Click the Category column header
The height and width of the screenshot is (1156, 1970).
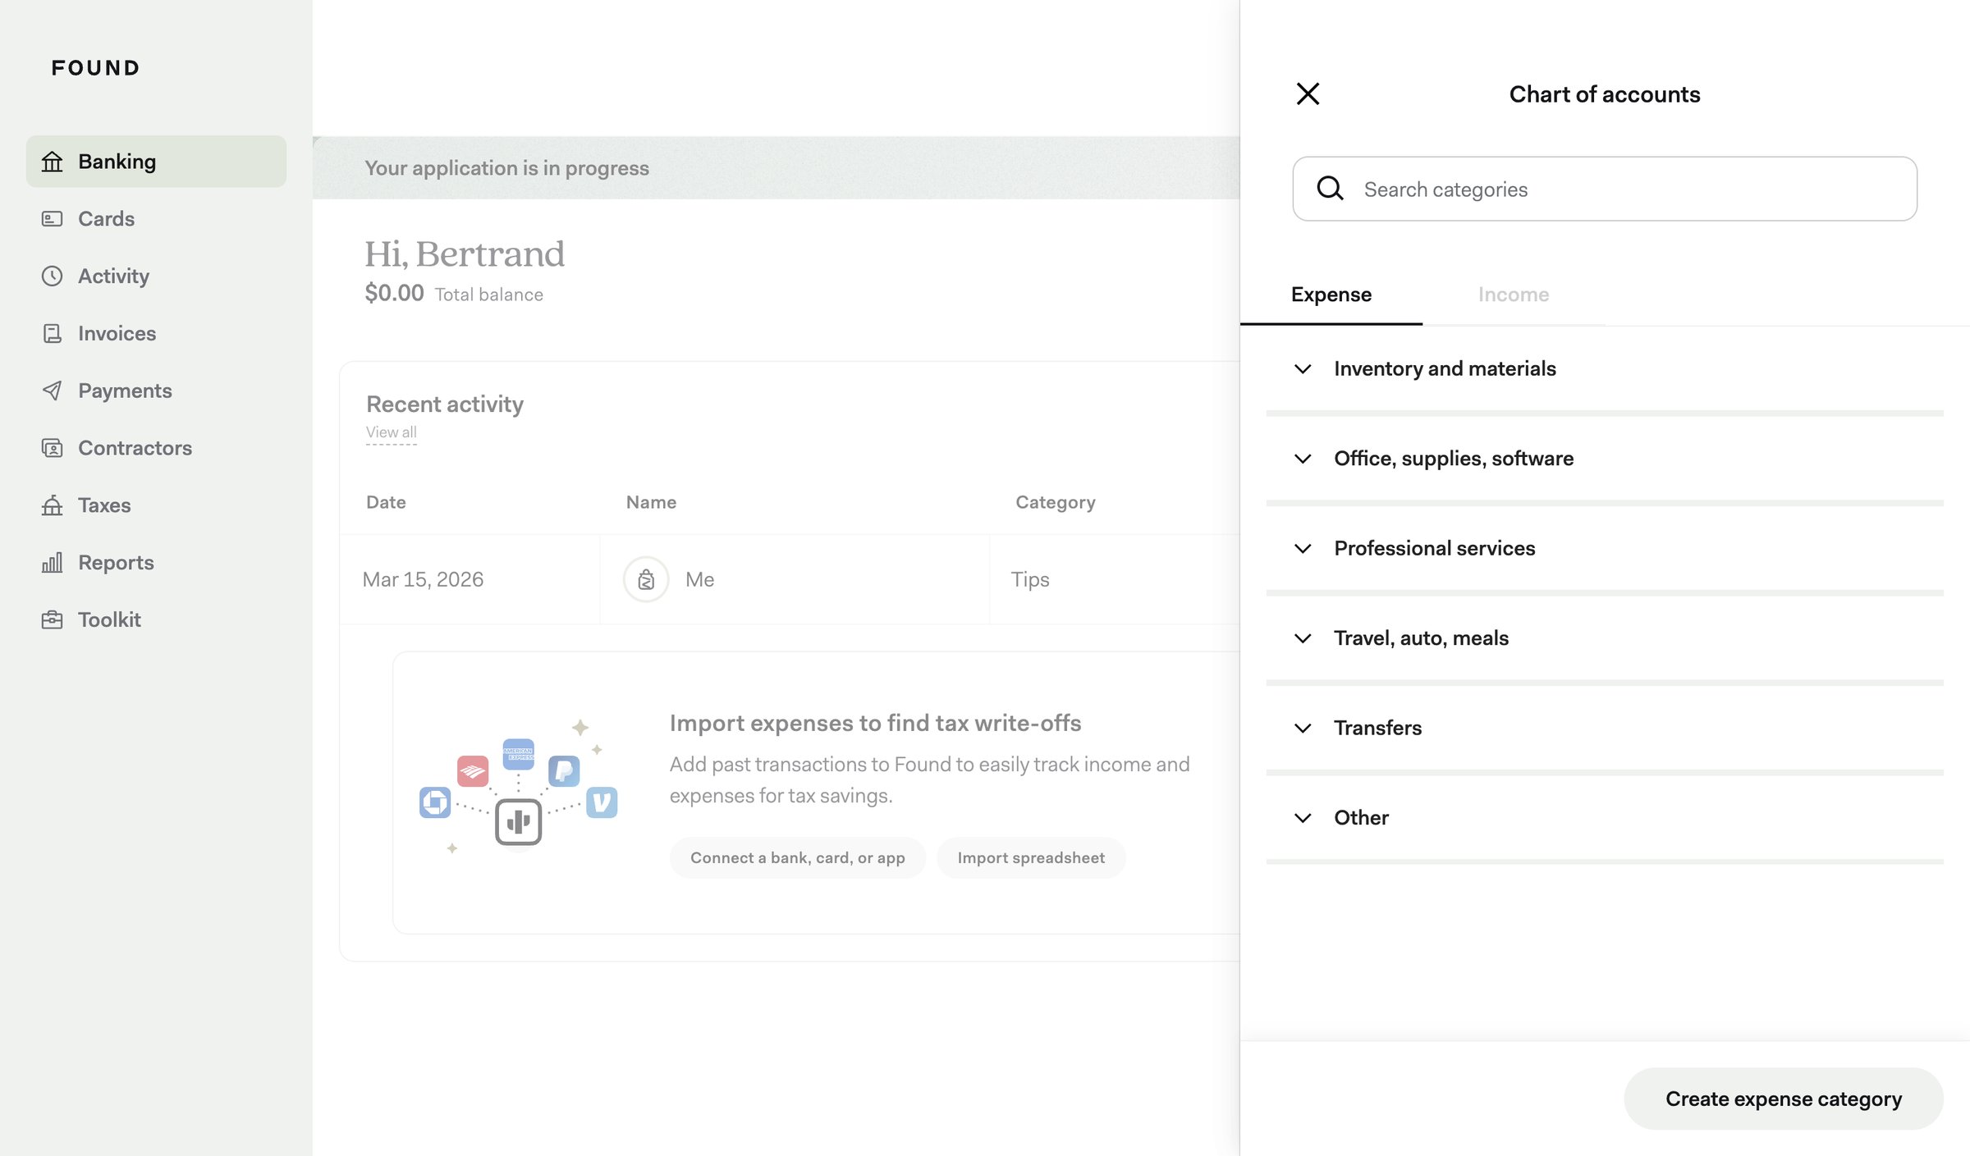(x=1056, y=502)
